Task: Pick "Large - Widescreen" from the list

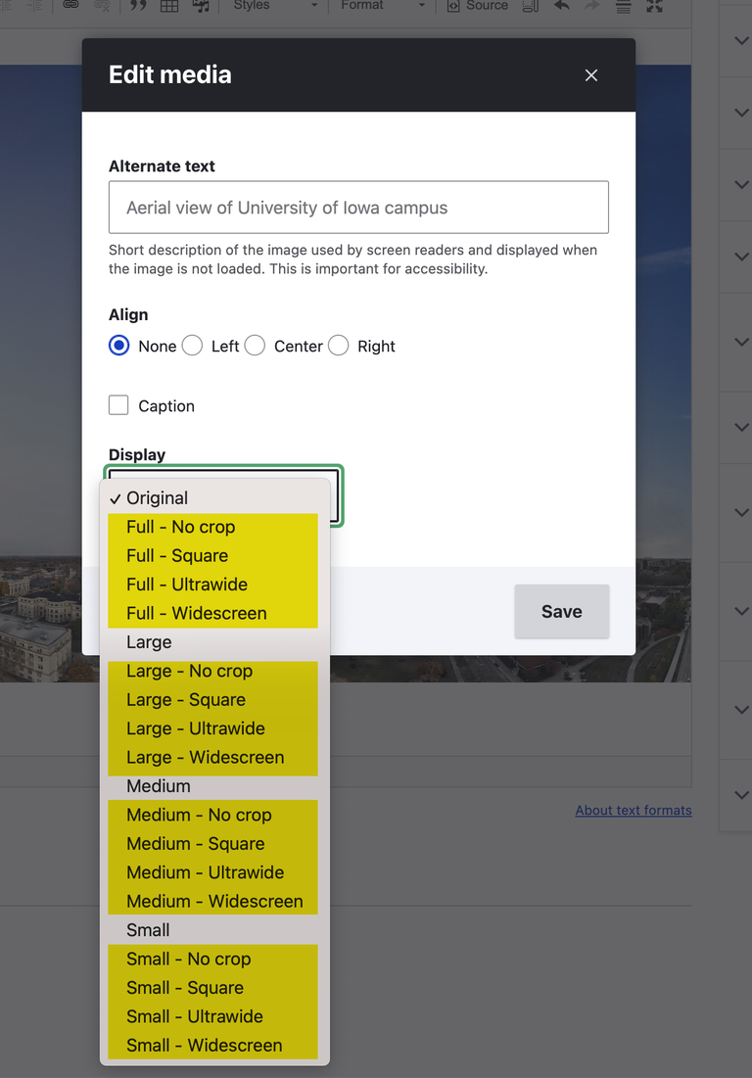Action: pyautogui.click(x=205, y=757)
